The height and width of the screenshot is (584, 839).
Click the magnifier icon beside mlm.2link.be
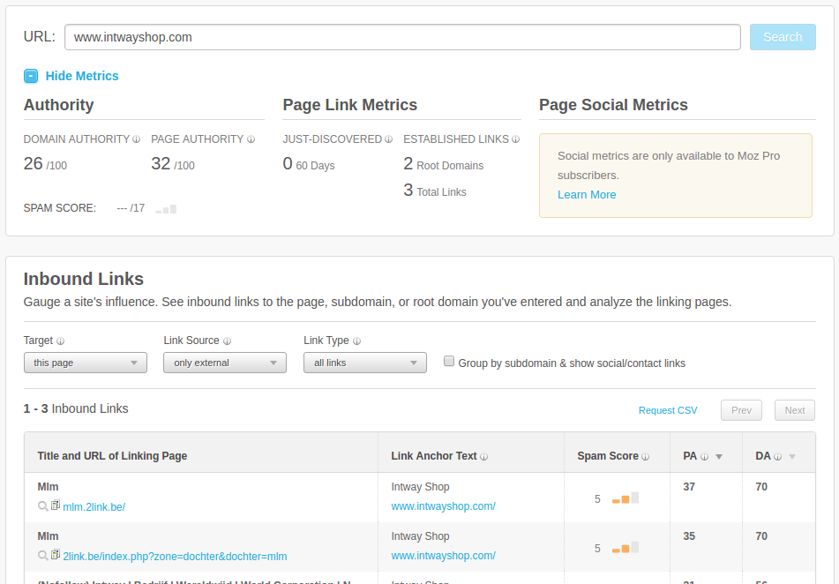tap(42, 506)
